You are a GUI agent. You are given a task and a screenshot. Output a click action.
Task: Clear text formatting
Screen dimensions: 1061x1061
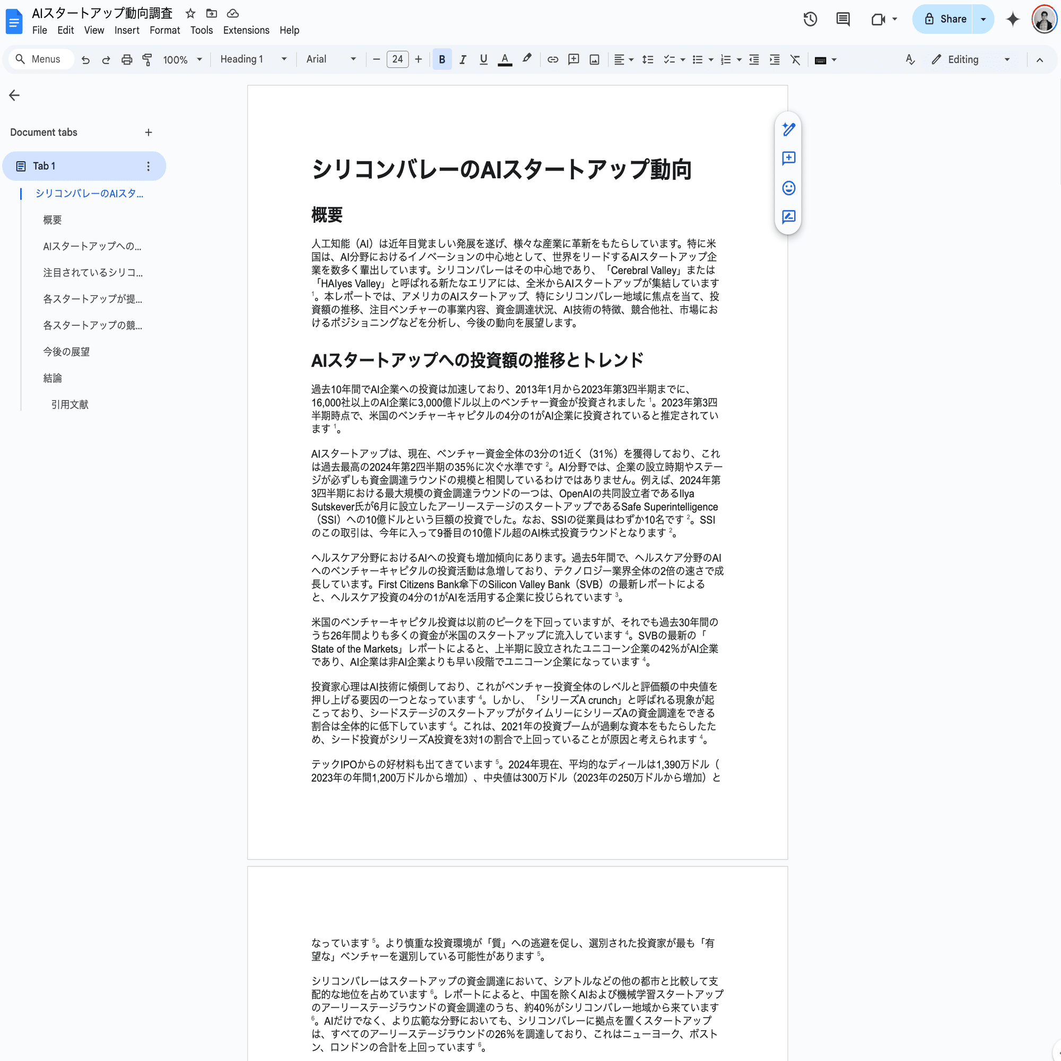click(x=795, y=59)
